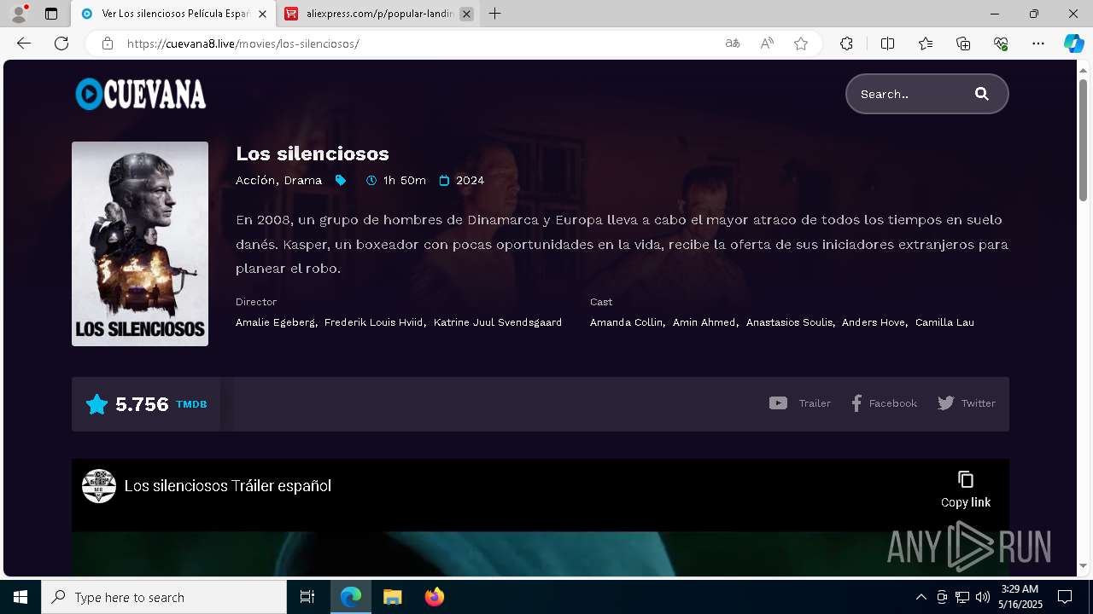Share on Twitter bird icon

pyautogui.click(x=946, y=403)
